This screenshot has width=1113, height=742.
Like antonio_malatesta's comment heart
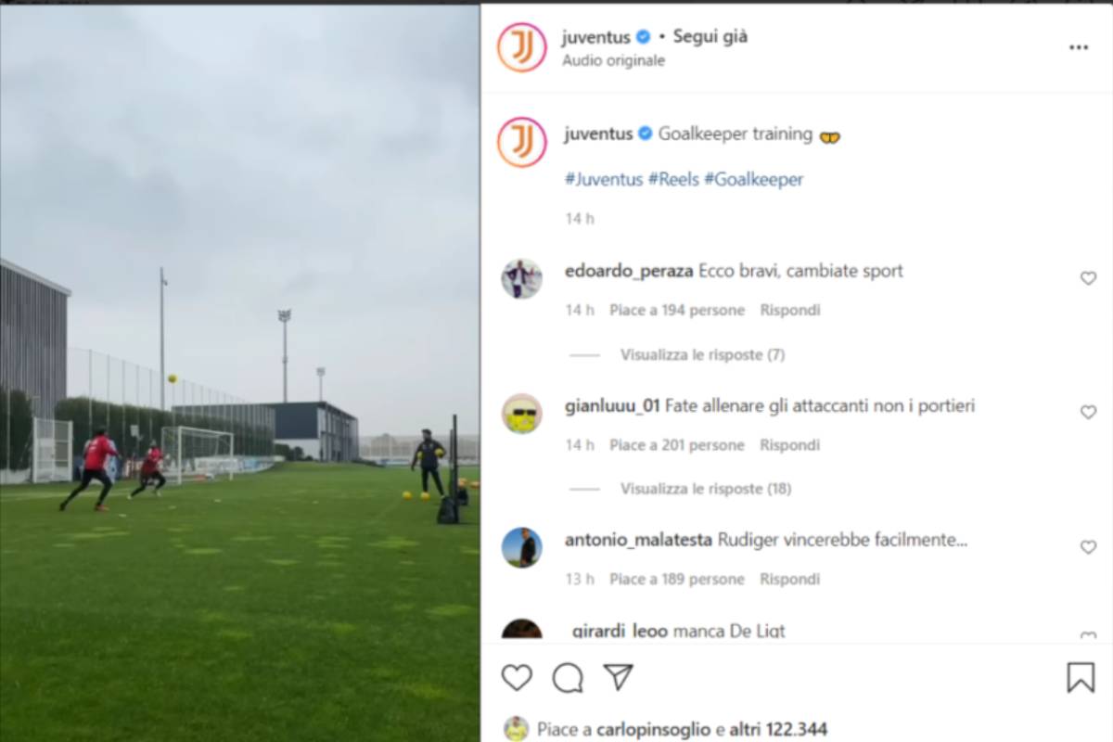pyautogui.click(x=1088, y=547)
